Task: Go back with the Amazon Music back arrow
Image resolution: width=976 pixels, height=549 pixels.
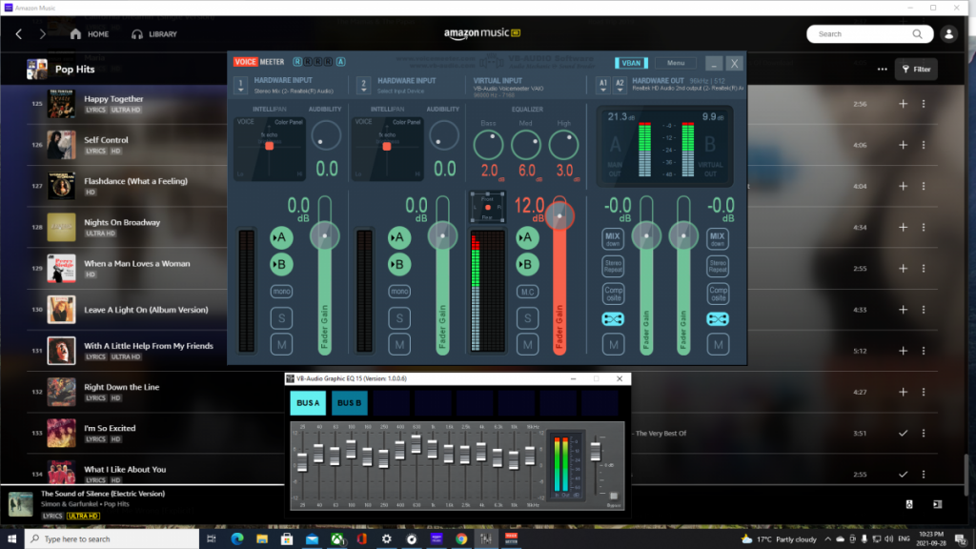Action: coord(19,34)
